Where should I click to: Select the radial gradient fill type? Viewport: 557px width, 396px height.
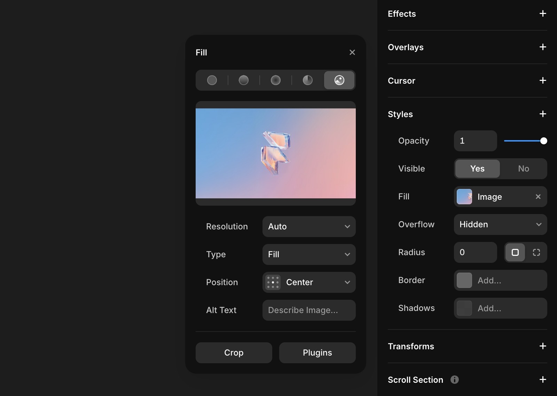coord(276,80)
